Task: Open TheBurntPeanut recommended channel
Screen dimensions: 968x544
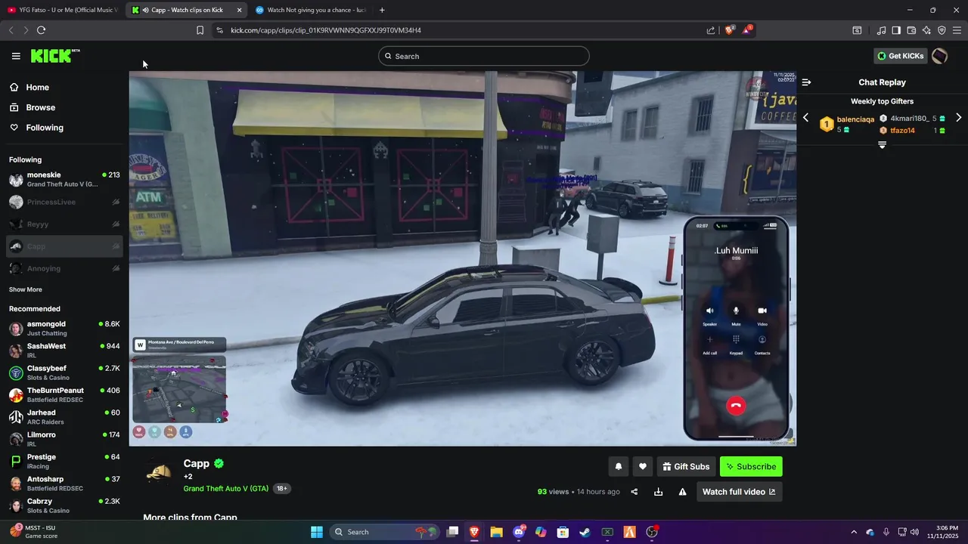Action: click(x=64, y=395)
